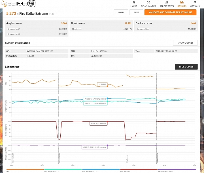Toggle the FPS legend entry
This screenshot has height=173, width=204.
[x=25, y=170]
